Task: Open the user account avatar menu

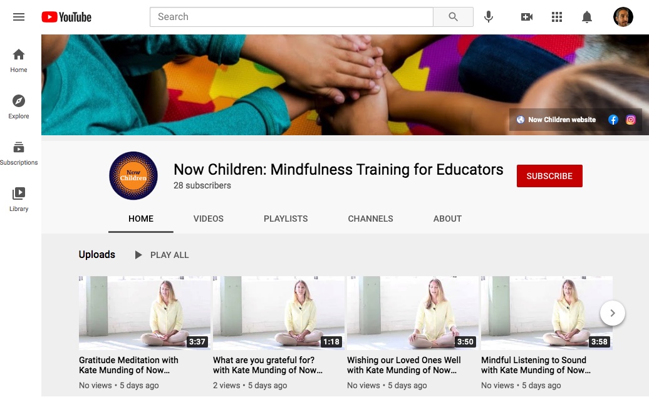Action: pyautogui.click(x=623, y=17)
